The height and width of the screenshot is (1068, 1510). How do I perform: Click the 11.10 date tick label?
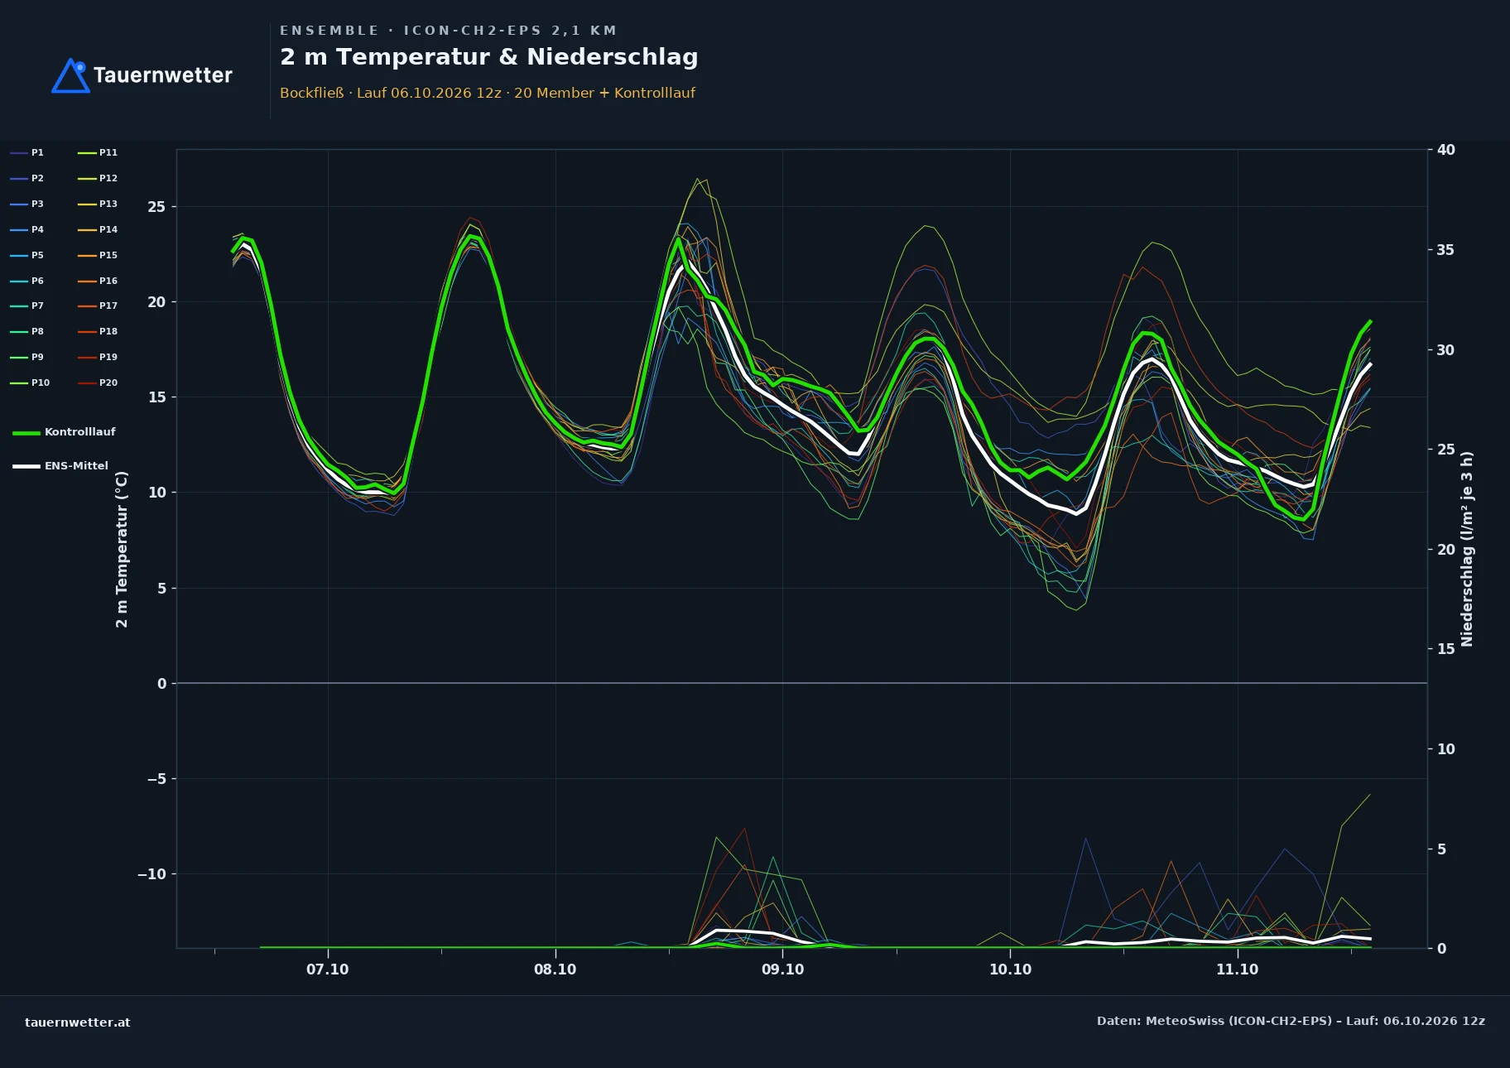[x=1237, y=969]
